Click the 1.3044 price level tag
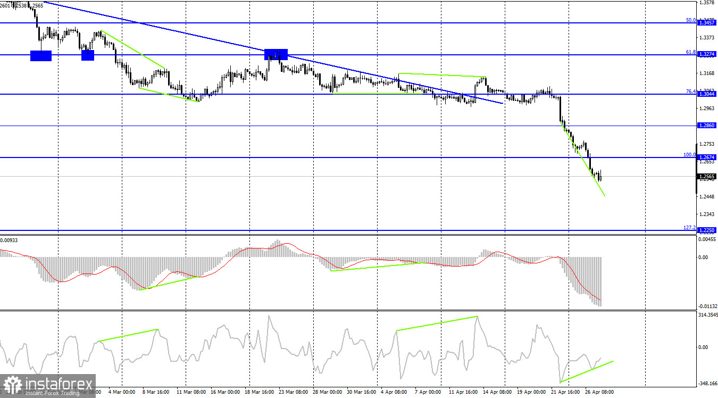This screenshot has width=718, height=398. 707,94
